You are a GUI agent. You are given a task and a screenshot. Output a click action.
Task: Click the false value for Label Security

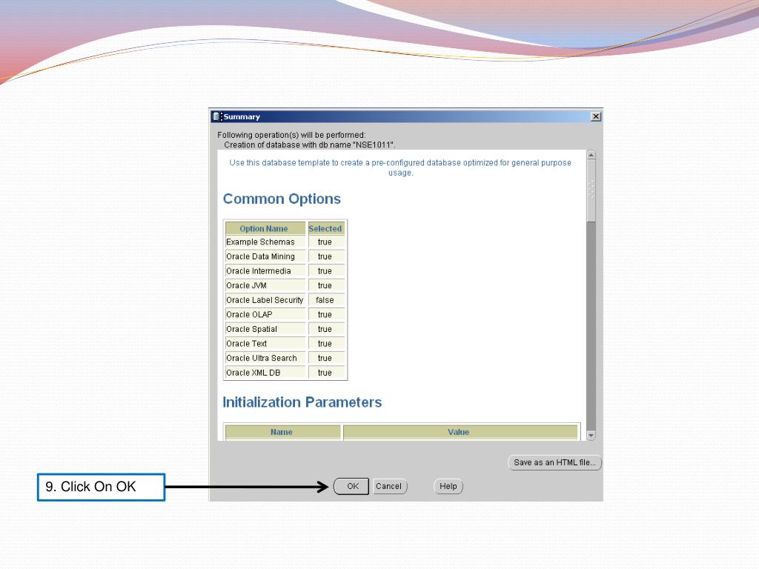click(326, 300)
